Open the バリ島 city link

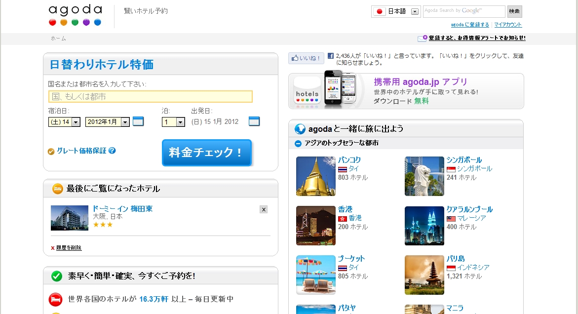[456, 259]
